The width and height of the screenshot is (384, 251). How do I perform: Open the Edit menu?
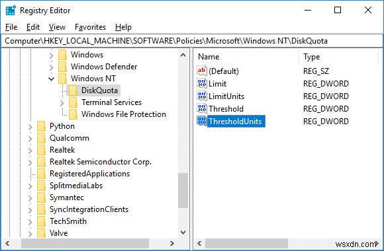[33, 27]
